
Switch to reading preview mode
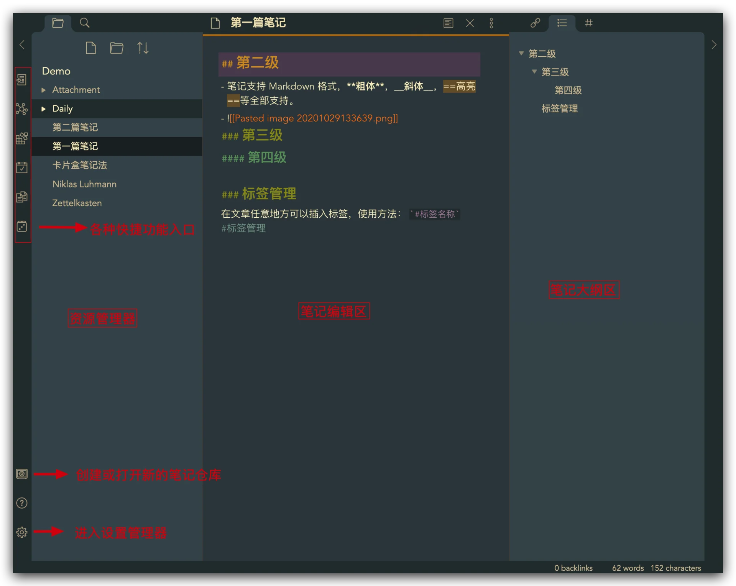(448, 23)
